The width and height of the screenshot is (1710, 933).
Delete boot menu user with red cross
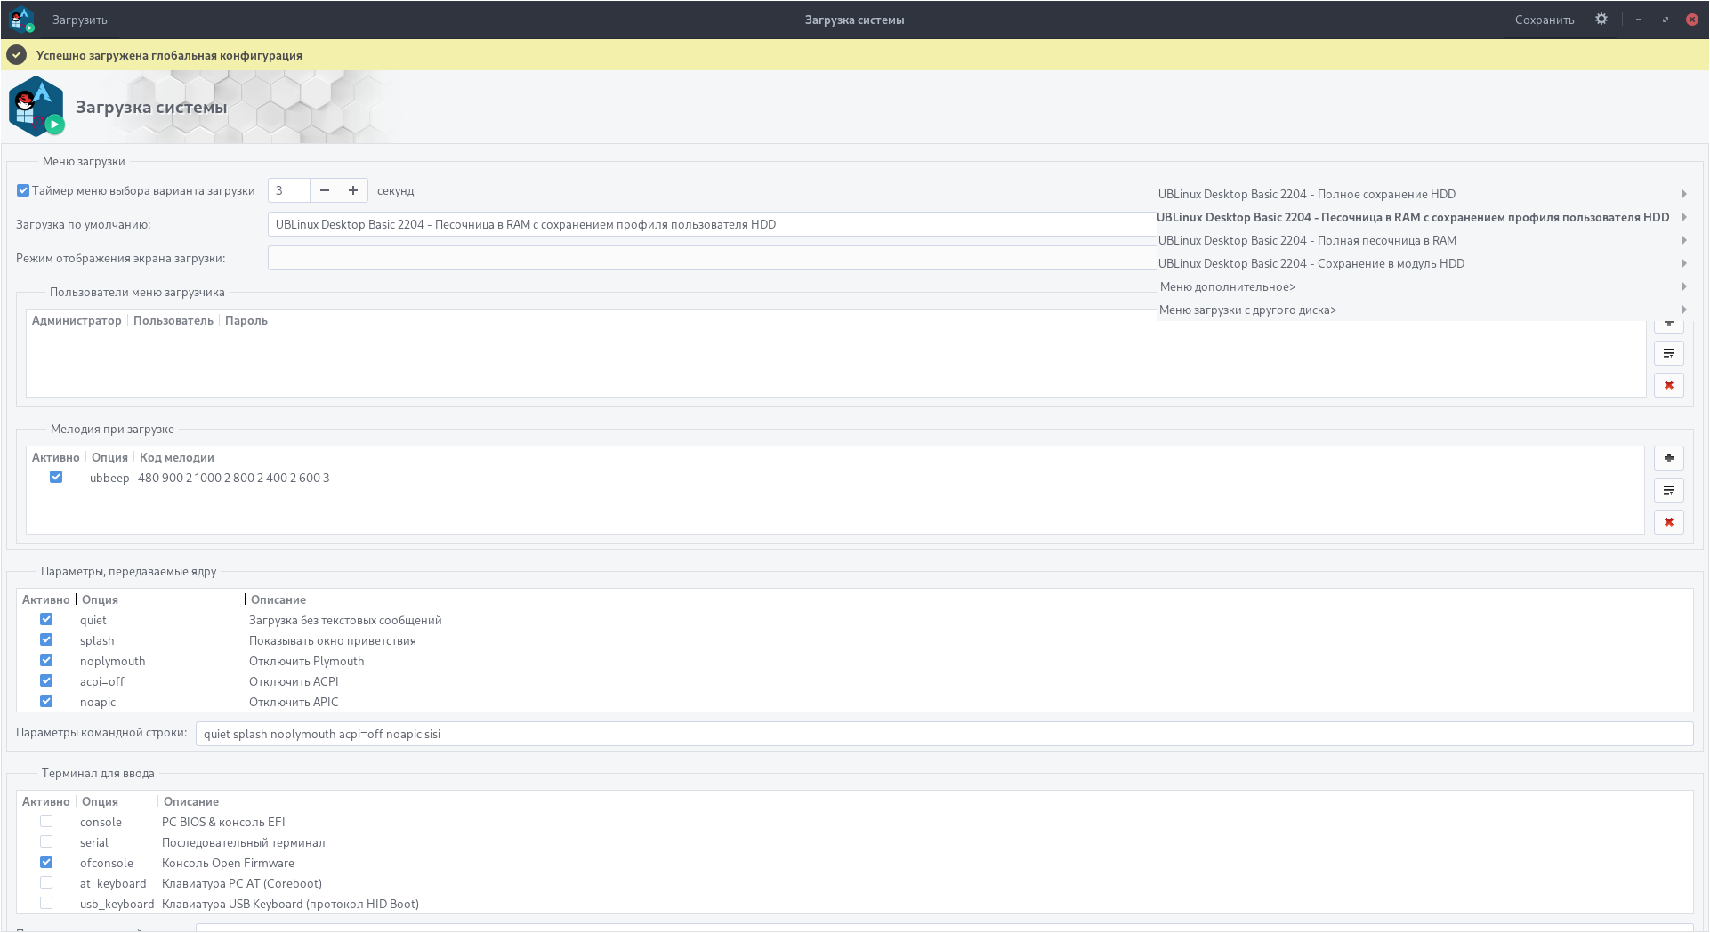click(x=1669, y=385)
